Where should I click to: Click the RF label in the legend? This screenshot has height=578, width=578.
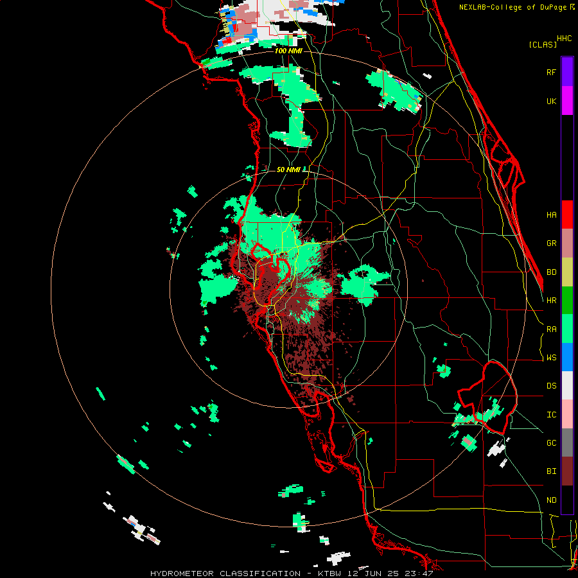551,72
